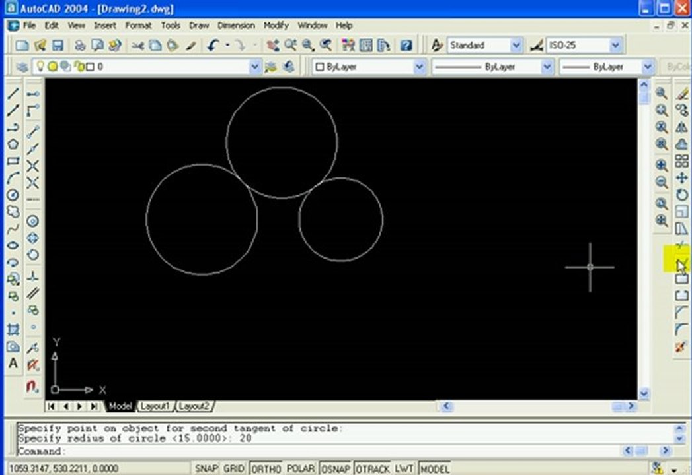Viewport: 692px width, 475px height.
Task: Open Object Snap Settings magnet icon
Action: tap(33, 387)
